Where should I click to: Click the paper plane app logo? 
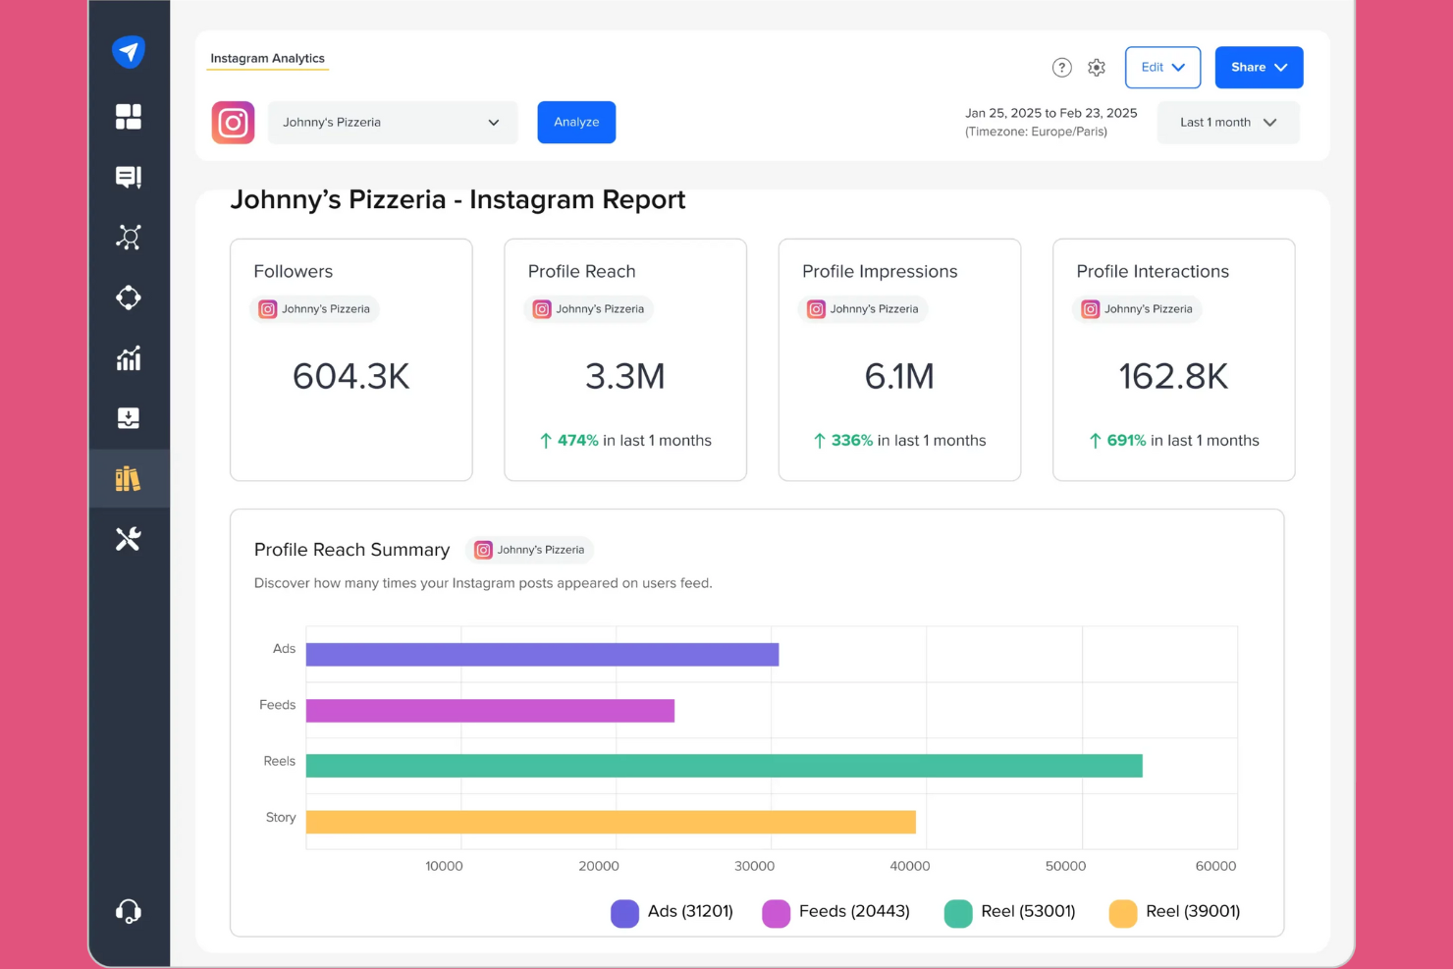tap(129, 51)
